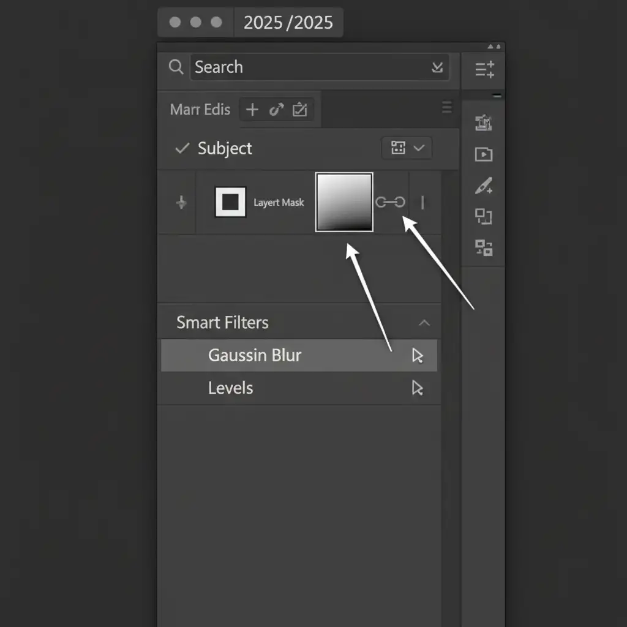The width and height of the screenshot is (627, 627).
Task: Click the bottom grid squares sidebar icon
Action: coord(484,248)
